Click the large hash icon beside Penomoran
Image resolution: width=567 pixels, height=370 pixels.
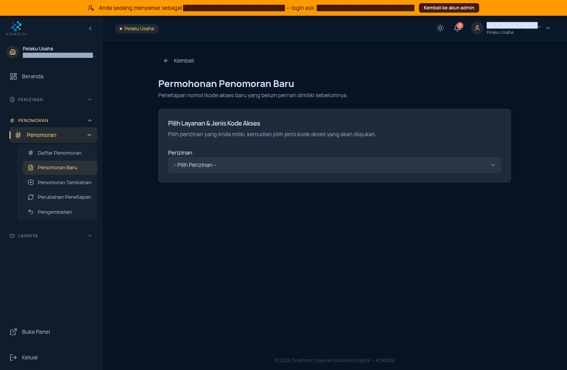click(18, 135)
